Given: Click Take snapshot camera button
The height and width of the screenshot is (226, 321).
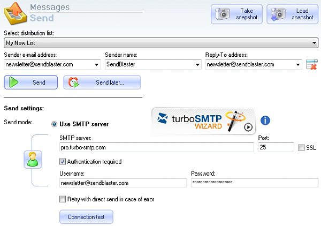Looking at the screenshot, I should click(x=236, y=14).
